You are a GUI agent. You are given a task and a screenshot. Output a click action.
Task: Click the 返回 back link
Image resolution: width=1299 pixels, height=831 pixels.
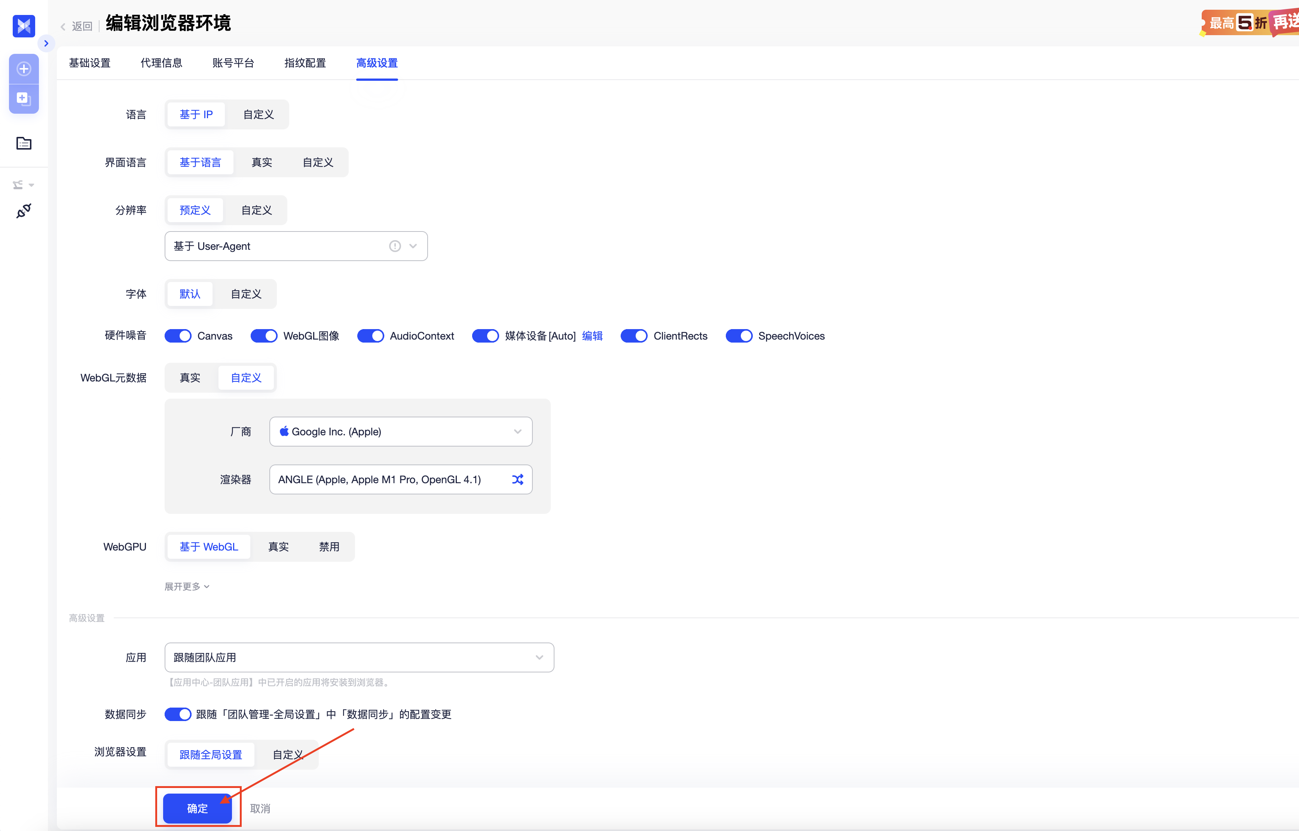[82, 26]
